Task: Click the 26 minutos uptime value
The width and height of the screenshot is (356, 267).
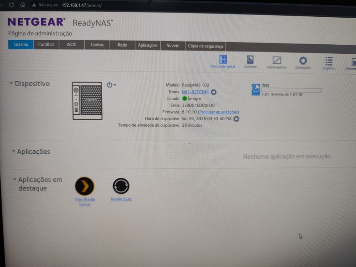Action: 192,125
